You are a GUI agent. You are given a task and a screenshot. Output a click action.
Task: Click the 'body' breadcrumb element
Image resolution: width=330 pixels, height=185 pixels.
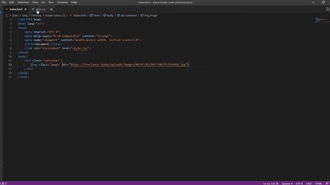click(110, 15)
